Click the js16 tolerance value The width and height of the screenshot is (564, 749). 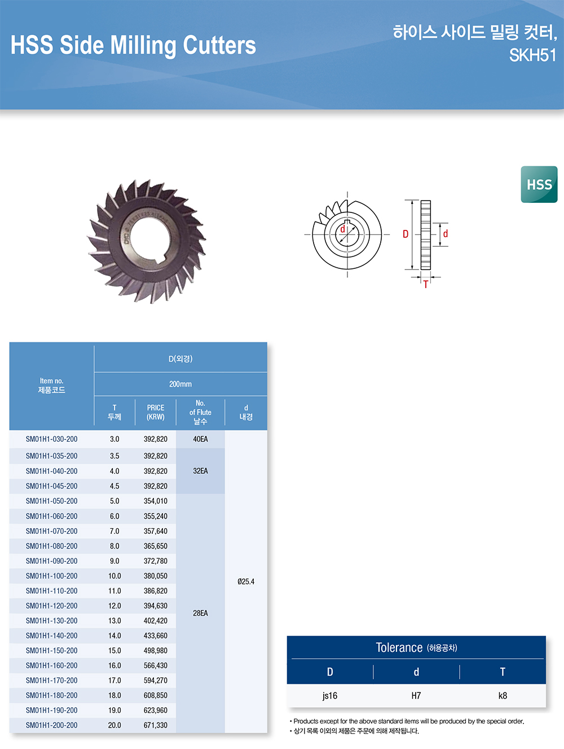(x=330, y=696)
